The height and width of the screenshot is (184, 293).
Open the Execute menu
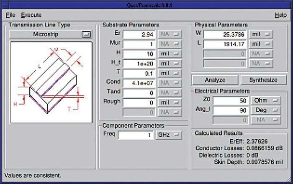31,15
